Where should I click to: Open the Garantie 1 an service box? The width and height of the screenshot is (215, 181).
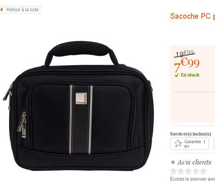click(190, 143)
